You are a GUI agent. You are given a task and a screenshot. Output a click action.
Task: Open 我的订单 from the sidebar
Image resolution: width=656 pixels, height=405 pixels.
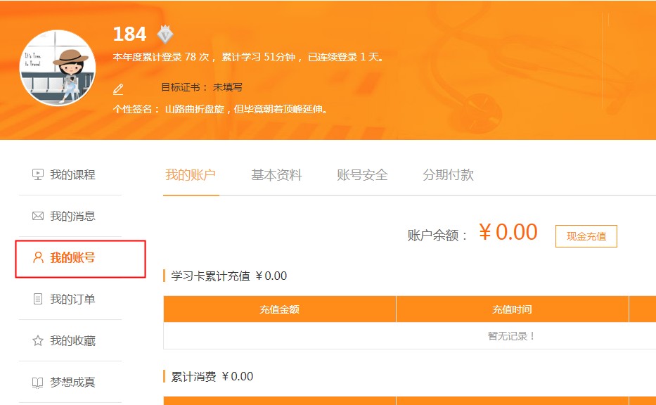[72, 299]
